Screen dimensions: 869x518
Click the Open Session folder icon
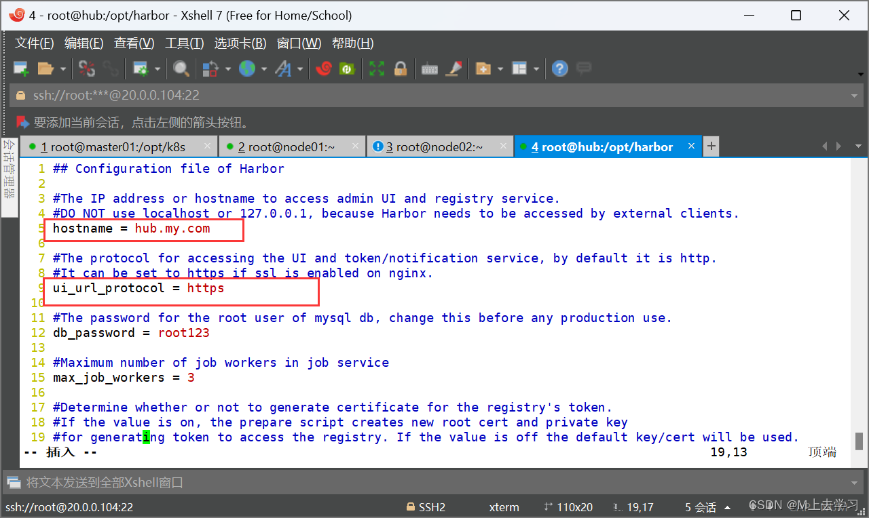(x=45, y=68)
